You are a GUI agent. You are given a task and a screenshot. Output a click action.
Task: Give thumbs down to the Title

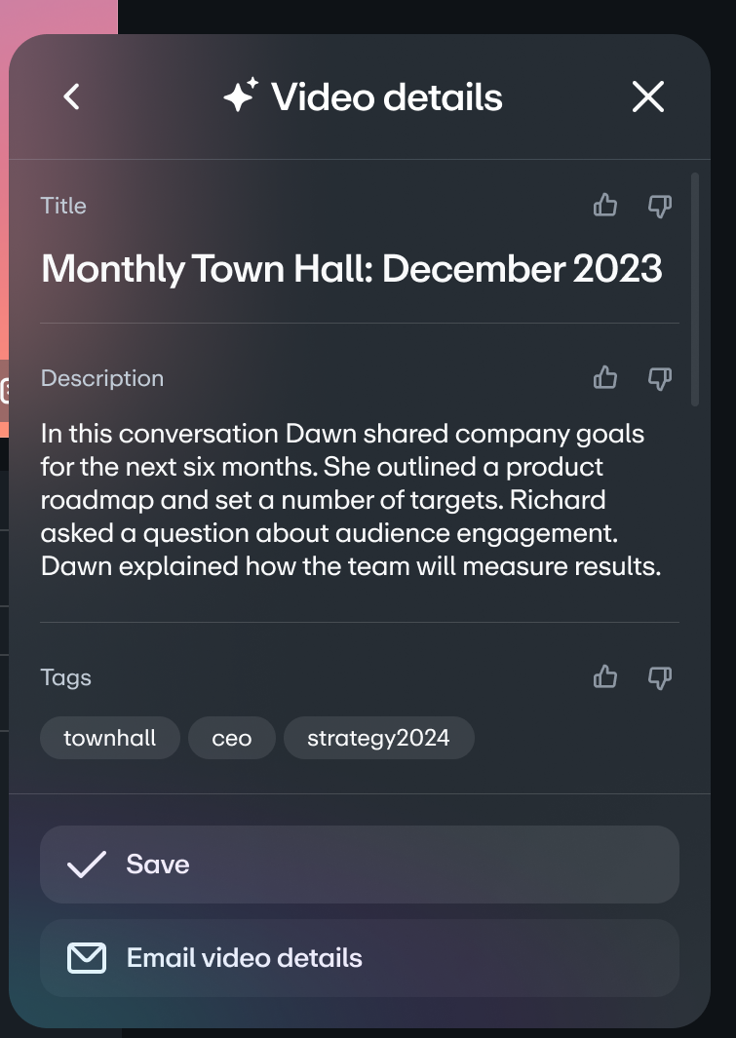(x=660, y=206)
